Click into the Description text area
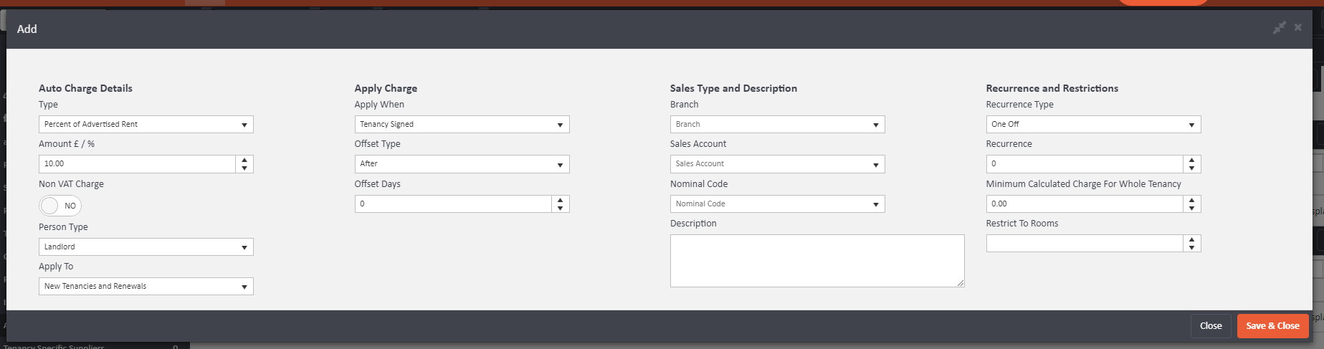 816,261
